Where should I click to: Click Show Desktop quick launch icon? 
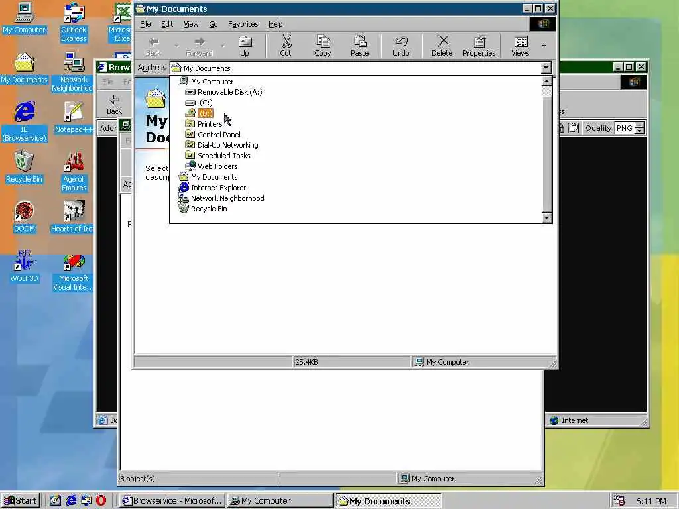click(56, 501)
